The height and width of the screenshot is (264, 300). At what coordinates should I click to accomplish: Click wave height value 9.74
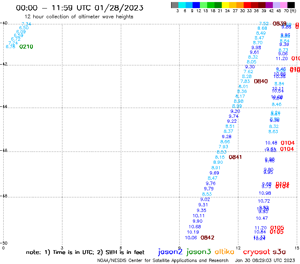coord(234,116)
